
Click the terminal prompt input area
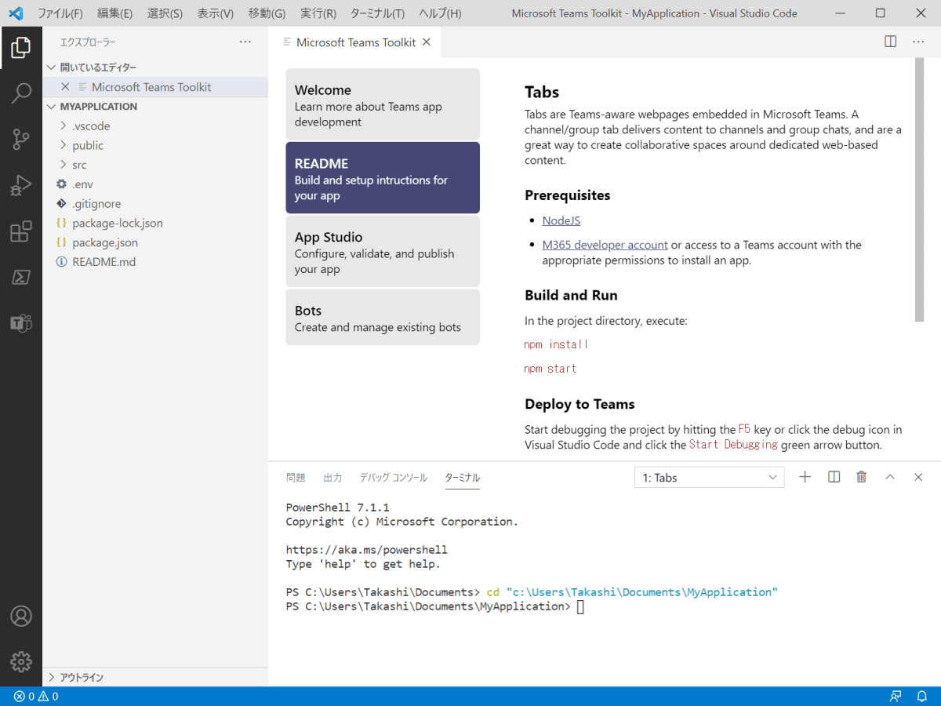580,606
